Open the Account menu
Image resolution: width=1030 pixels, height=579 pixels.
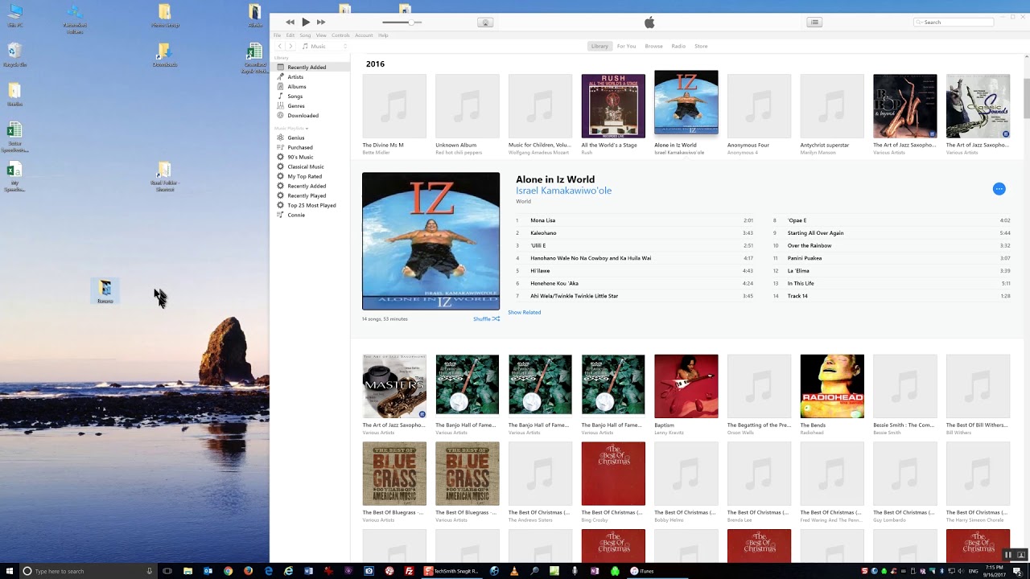coord(364,35)
